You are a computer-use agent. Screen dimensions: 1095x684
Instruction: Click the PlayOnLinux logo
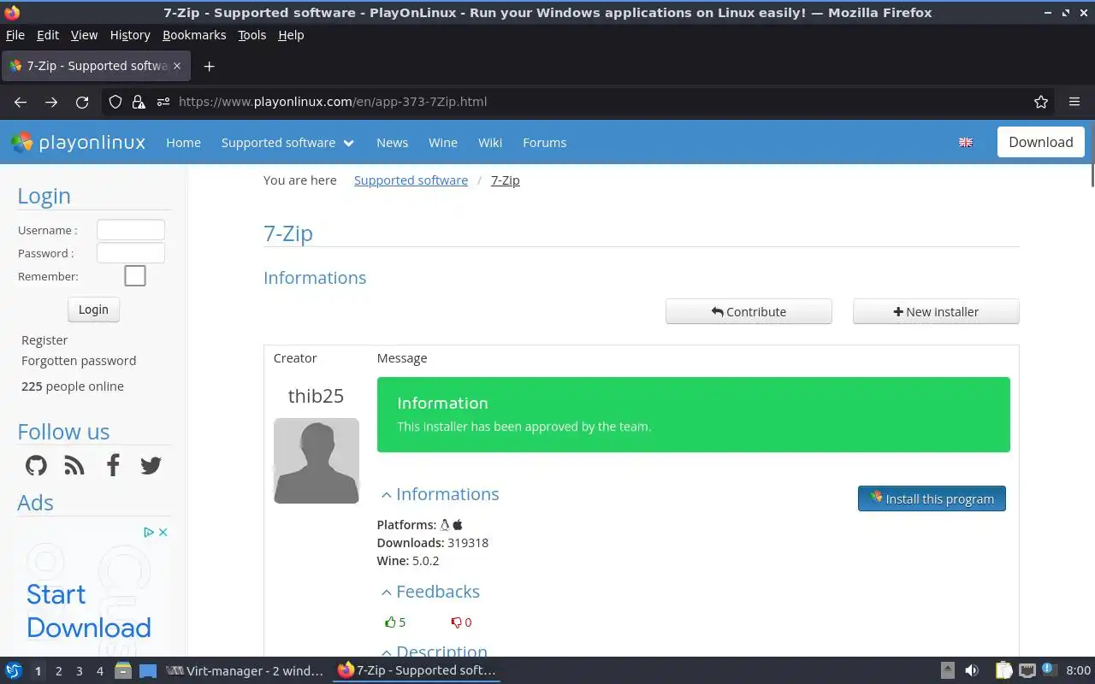[x=78, y=142]
